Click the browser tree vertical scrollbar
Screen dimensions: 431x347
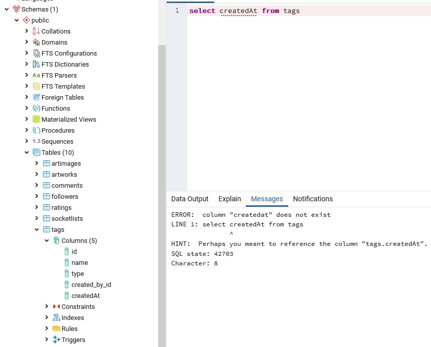tap(162, 196)
